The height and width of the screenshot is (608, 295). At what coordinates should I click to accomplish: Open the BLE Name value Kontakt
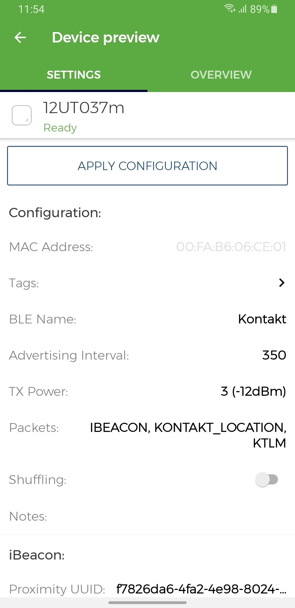(262, 319)
